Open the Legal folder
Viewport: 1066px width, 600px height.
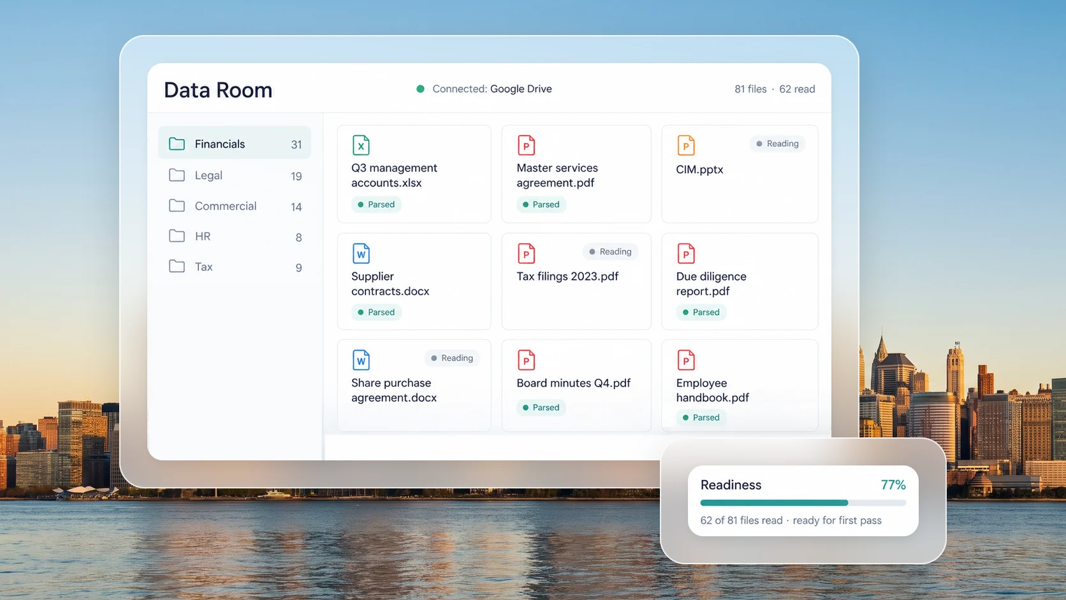pos(235,175)
